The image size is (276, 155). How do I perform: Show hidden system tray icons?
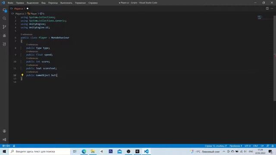coord(224,152)
